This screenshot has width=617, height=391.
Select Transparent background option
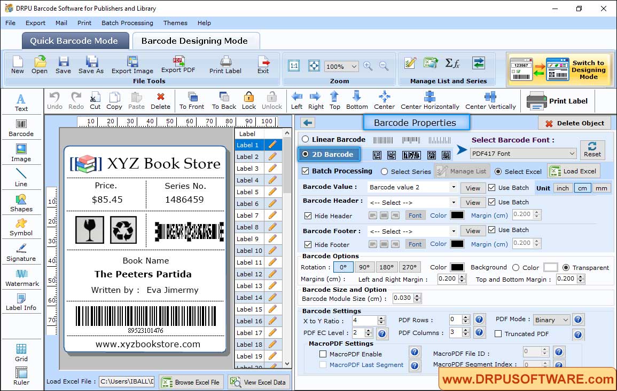[566, 267]
